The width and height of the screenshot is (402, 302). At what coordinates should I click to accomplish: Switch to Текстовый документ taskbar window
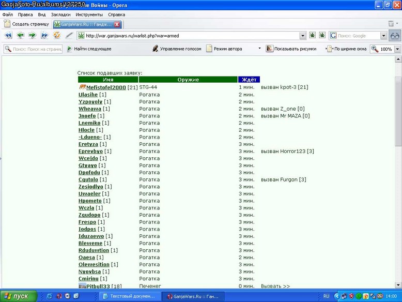[130, 296]
